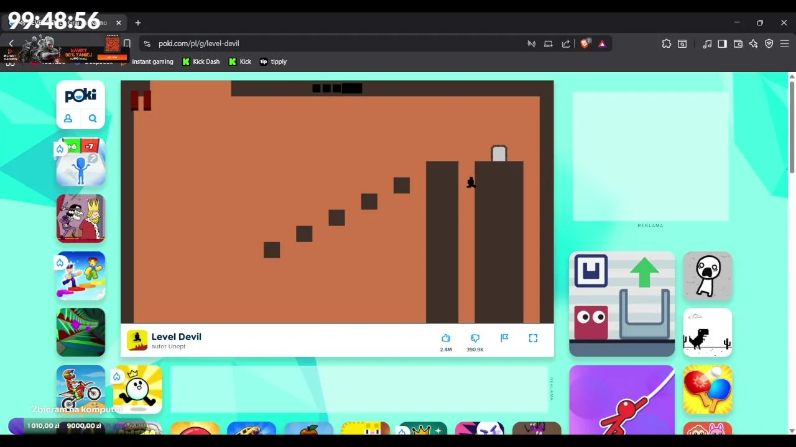Dislike Level Devil with thumbs-down icon
Viewport: 796px width, 447px height.
point(475,338)
